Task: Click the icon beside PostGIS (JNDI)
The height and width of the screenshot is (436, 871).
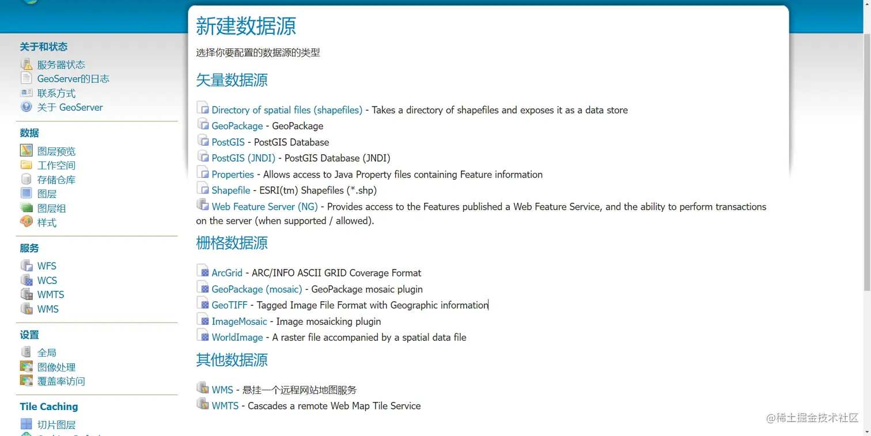Action: point(203,156)
